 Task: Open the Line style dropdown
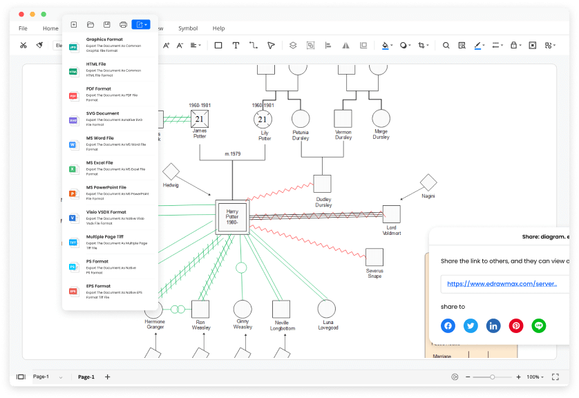coord(497,46)
